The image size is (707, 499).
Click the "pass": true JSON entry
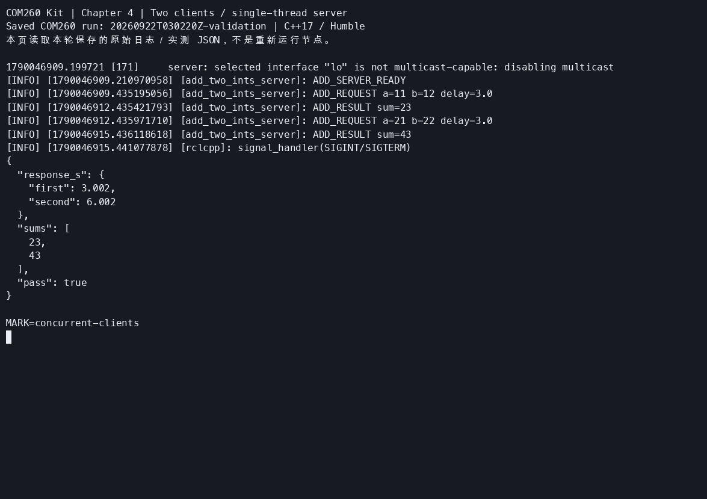[x=52, y=283]
